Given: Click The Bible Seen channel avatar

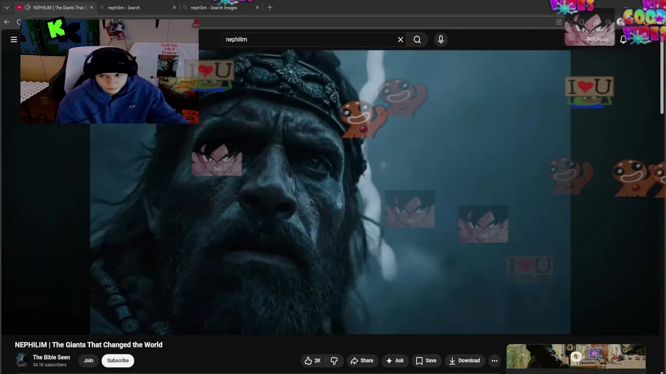Looking at the screenshot, I should tap(21, 360).
